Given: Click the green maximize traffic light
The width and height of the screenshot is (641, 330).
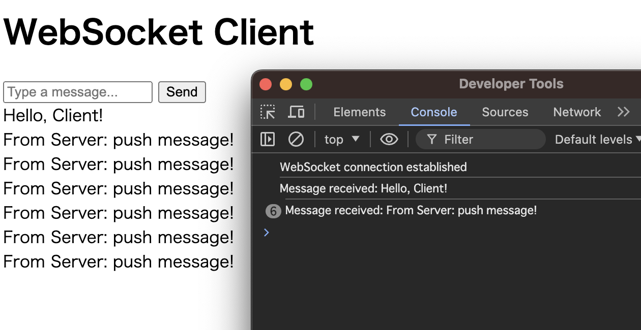Looking at the screenshot, I should [306, 84].
